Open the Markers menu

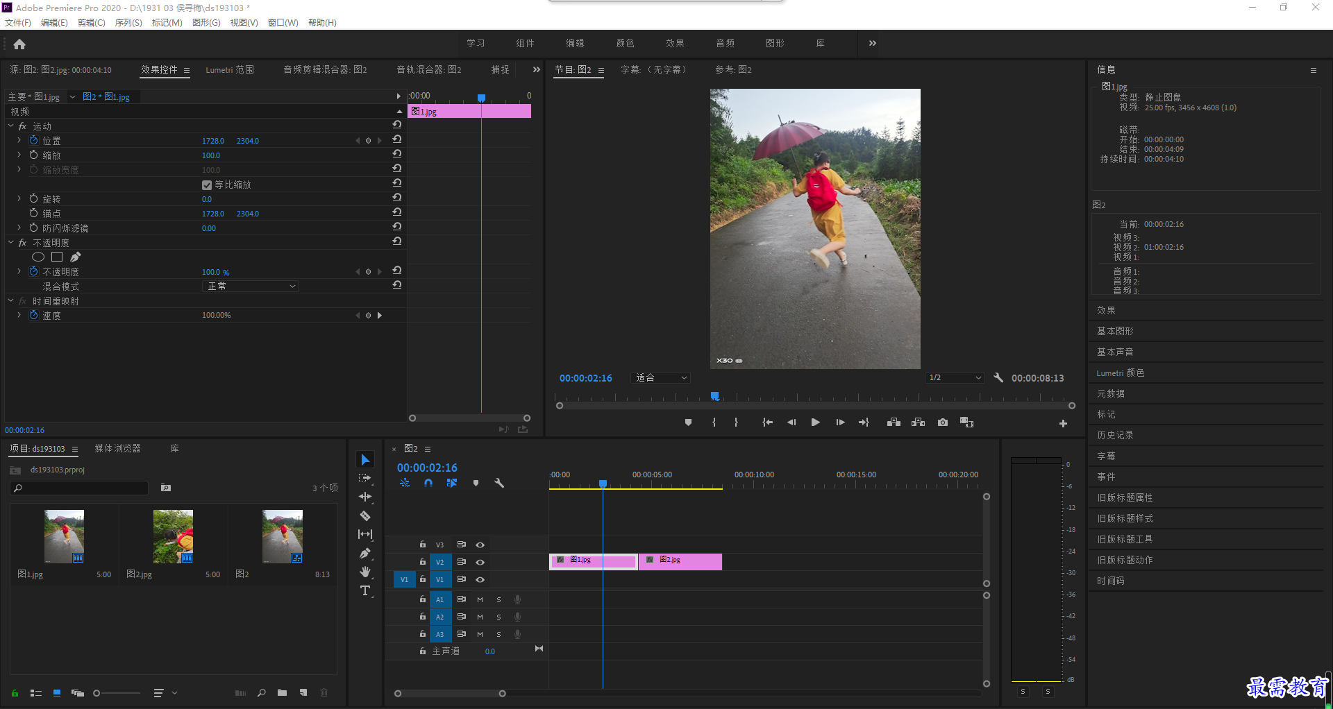coord(167,23)
